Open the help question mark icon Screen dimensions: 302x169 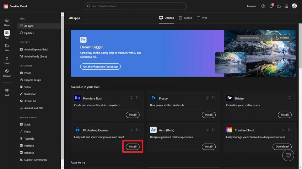point(263,6)
